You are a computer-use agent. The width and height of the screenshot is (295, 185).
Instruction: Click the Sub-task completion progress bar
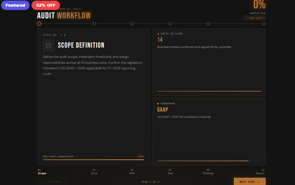pos(93,160)
